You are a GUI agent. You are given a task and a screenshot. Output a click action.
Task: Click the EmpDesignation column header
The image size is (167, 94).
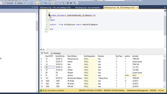tap(90, 56)
